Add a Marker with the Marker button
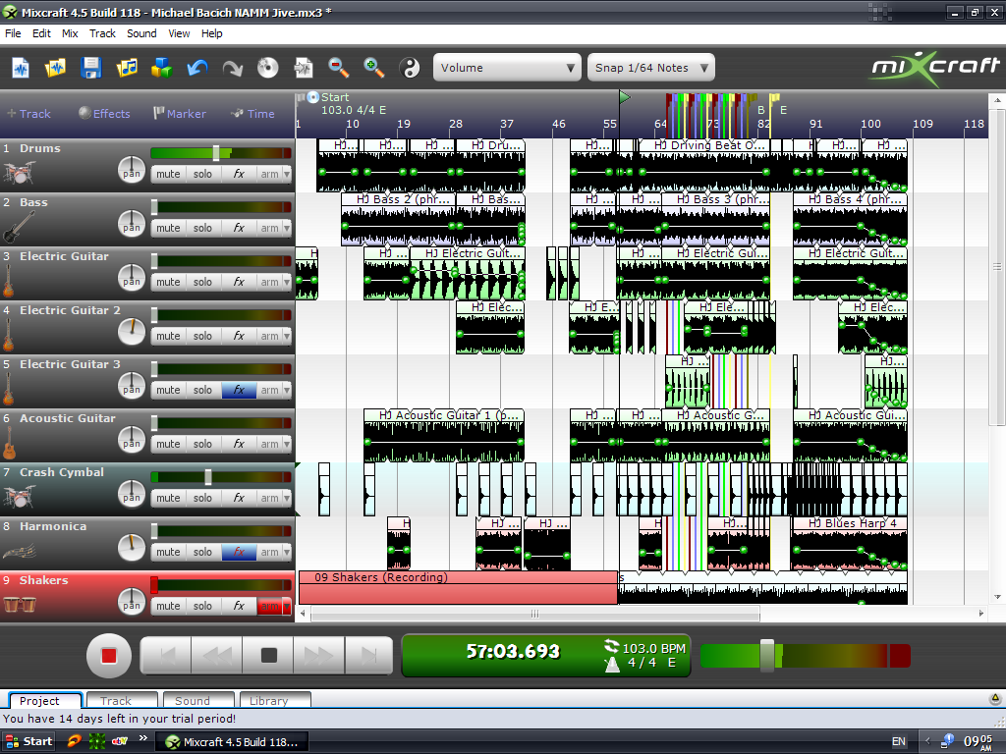This screenshot has width=1006, height=754. point(180,114)
